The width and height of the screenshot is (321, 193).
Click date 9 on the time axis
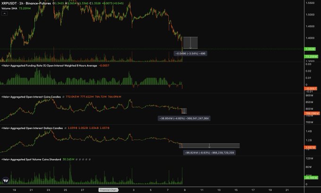185,190
